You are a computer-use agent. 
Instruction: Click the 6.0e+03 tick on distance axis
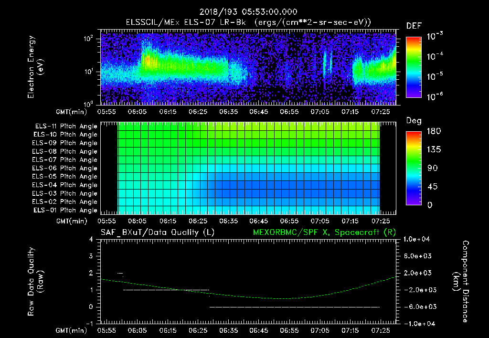click(x=418, y=256)
